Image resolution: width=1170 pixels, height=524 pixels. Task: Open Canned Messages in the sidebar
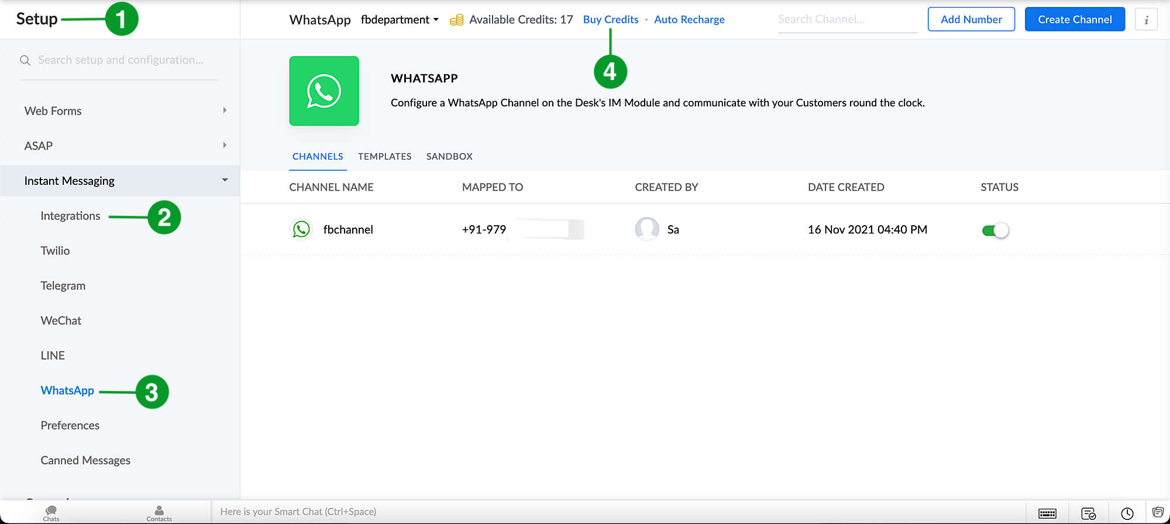tap(85, 461)
